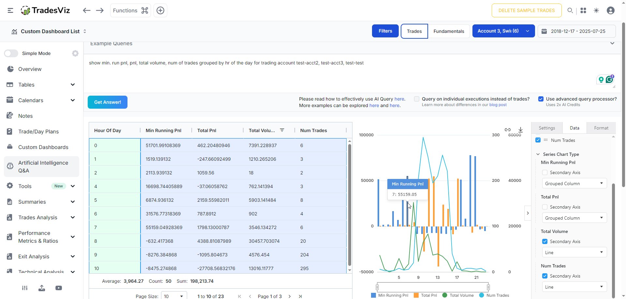
Task: Open the hamburger menu icon
Action: point(10,10)
